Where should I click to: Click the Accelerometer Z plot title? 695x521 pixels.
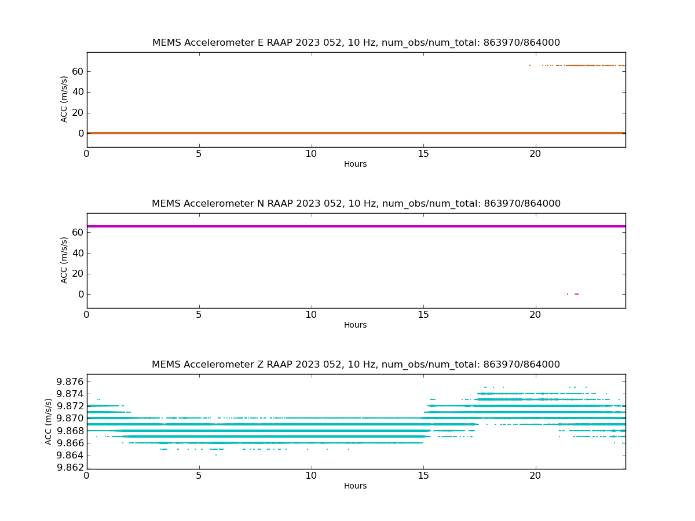coord(356,365)
